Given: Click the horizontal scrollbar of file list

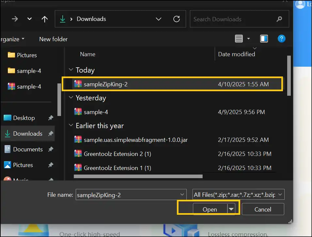Looking at the screenshot, I should pos(138,177).
